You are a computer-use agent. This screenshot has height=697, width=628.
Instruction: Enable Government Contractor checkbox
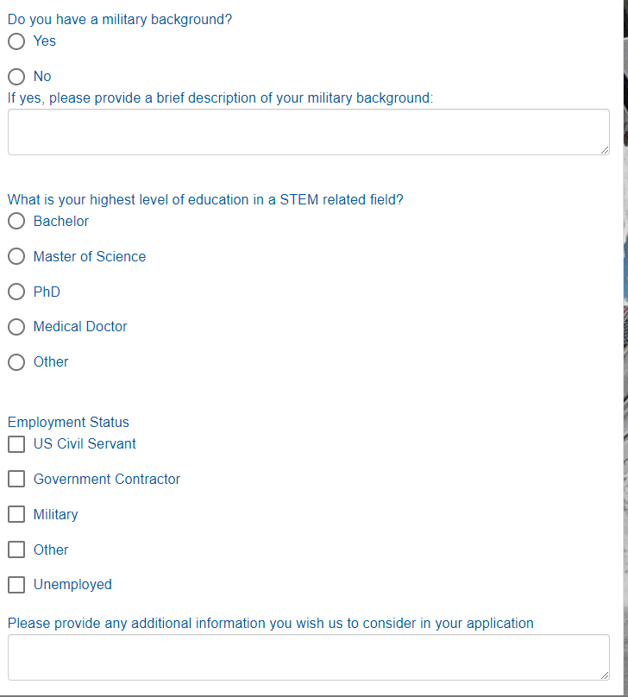pos(16,480)
